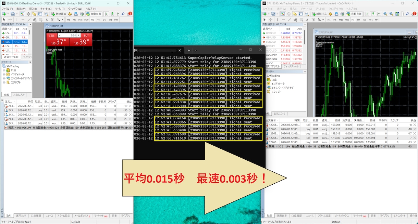This screenshot has width=418, height=224.
Task: Click the equidistant channel tool in right terminal
Action: tap(295, 20)
